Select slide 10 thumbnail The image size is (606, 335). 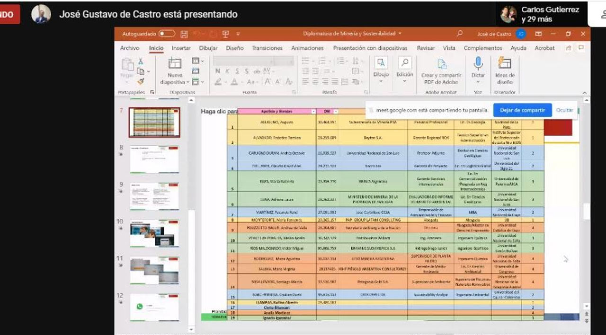154,233
